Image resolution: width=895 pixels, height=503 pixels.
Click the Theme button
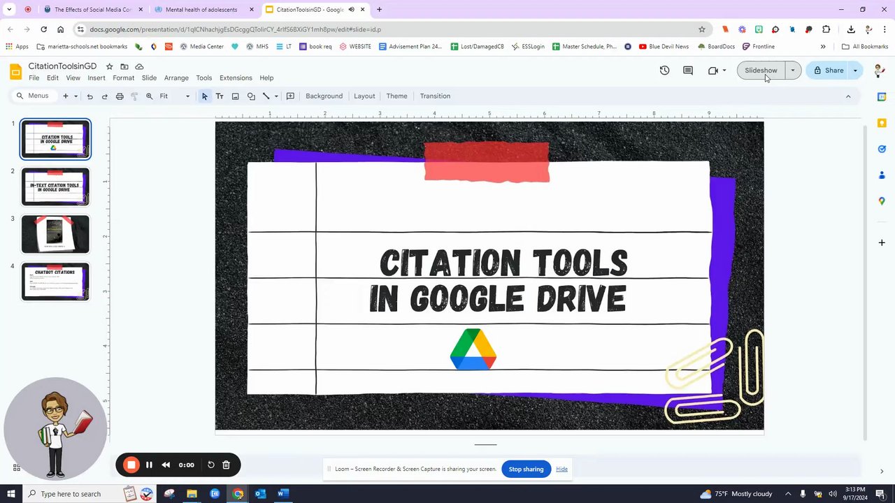396,96
